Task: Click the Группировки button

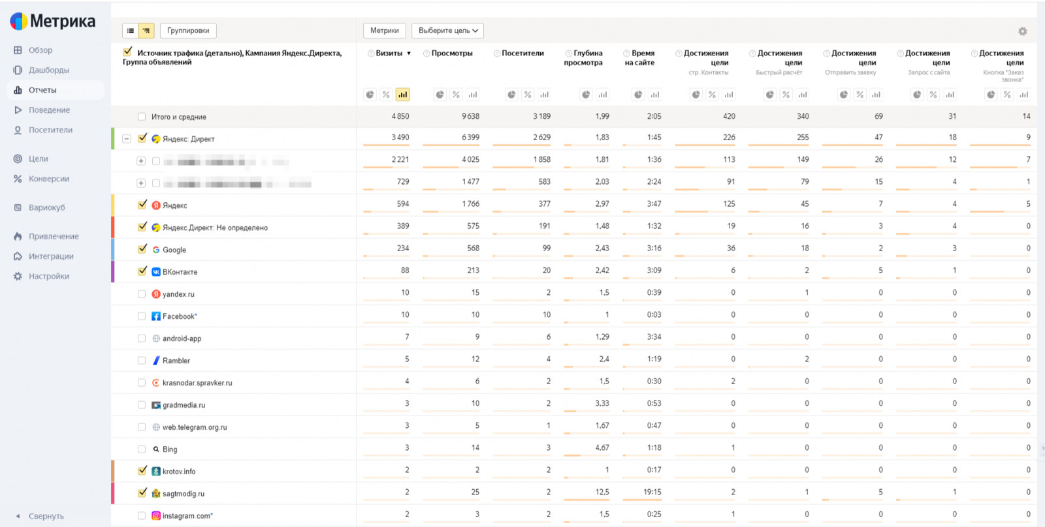Action: pyautogui.click(x=188, y=31)
